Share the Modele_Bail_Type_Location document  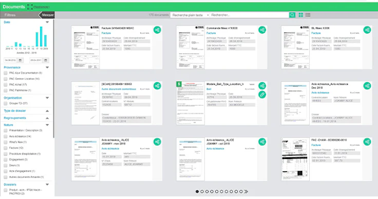262,86
